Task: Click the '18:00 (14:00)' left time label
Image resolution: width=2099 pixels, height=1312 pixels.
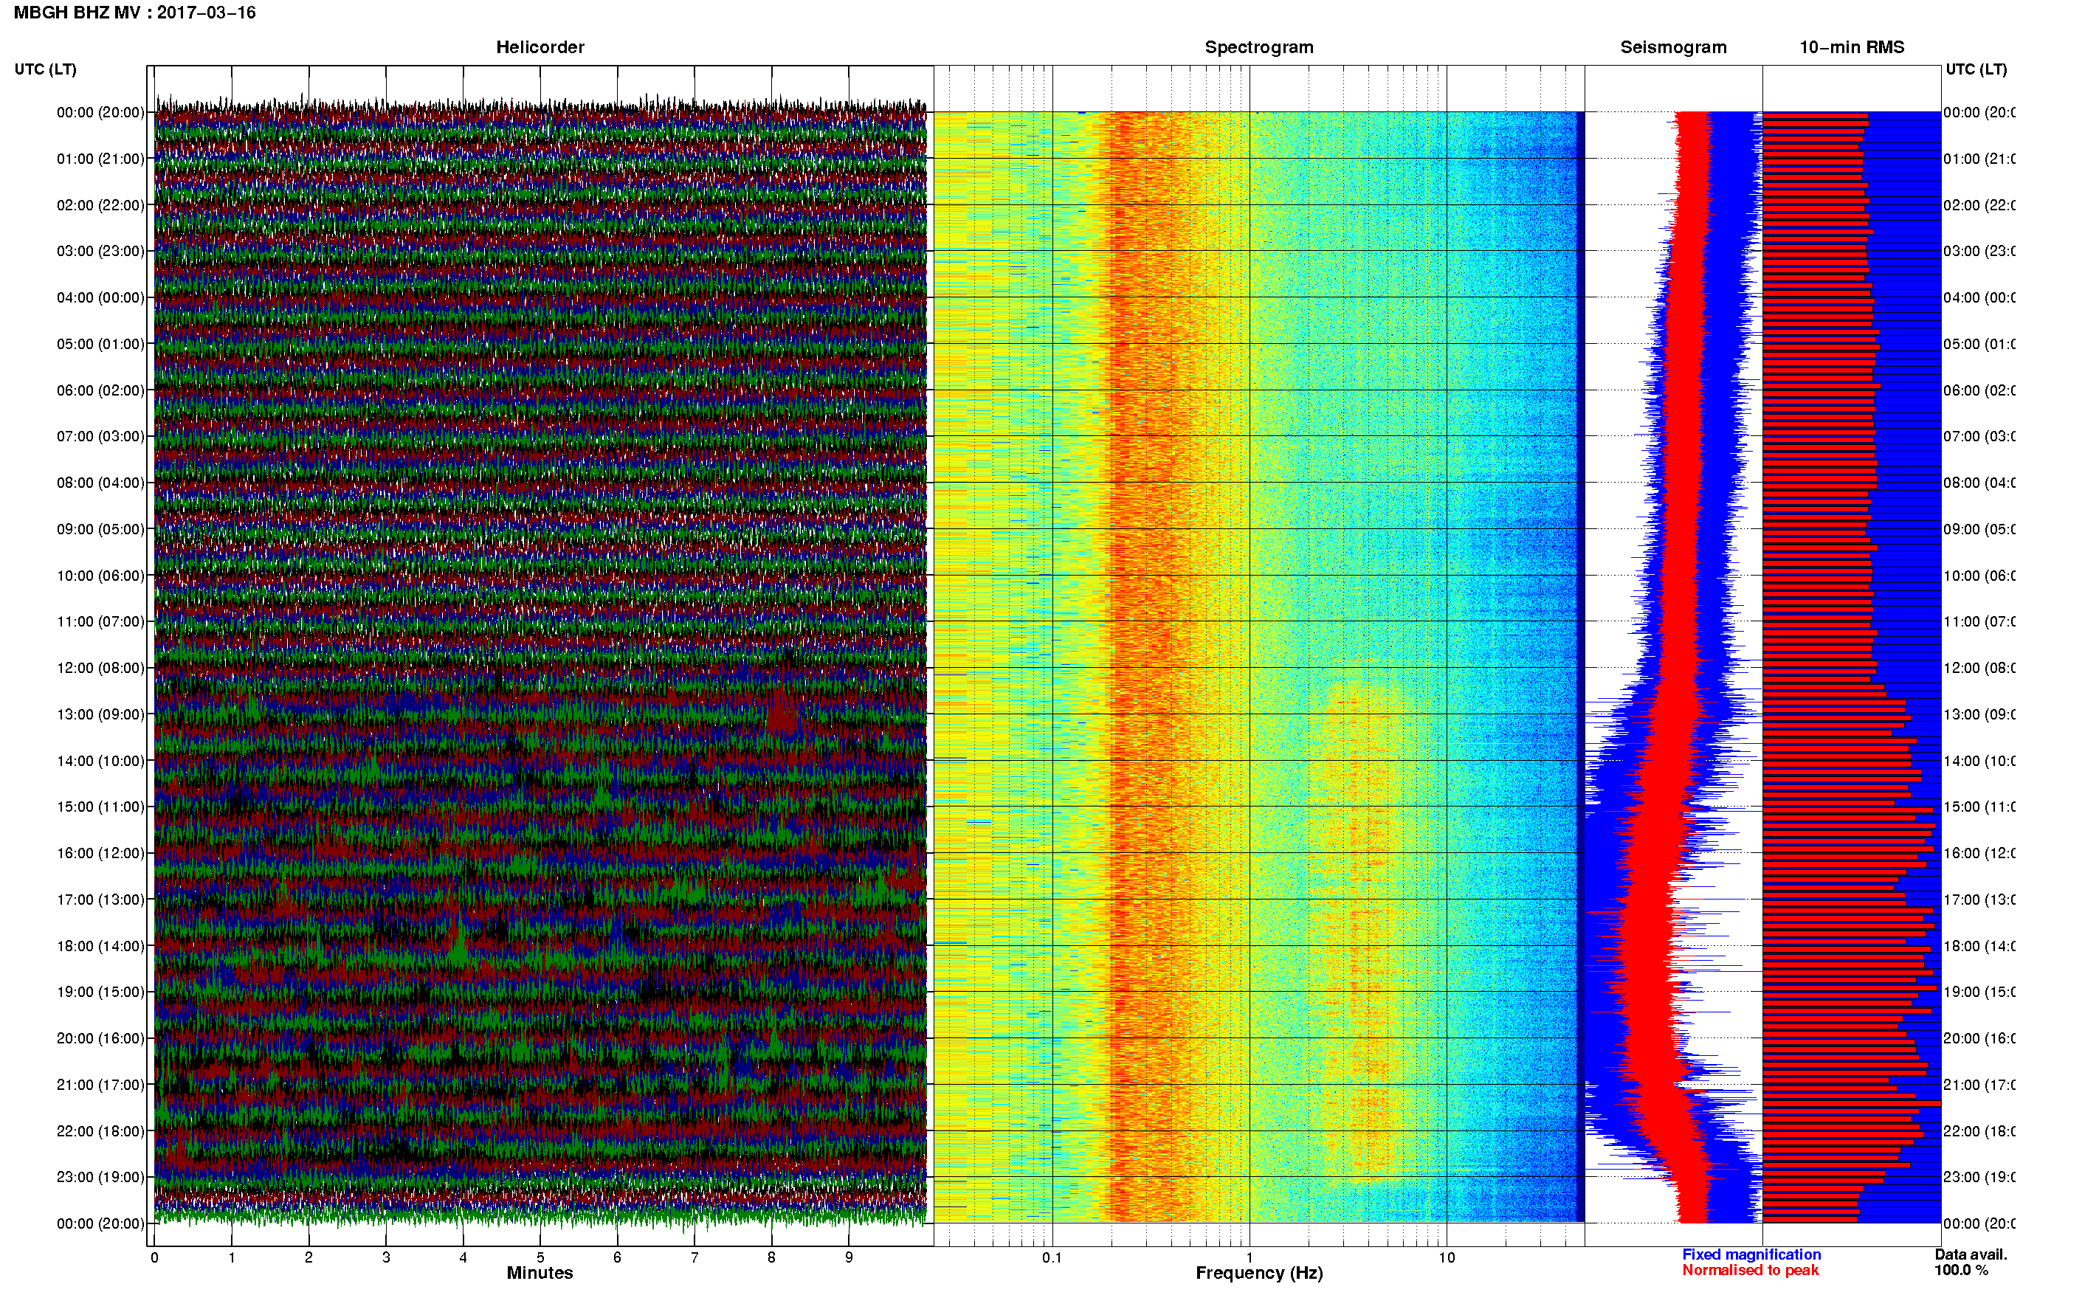Action: point(100,947)
